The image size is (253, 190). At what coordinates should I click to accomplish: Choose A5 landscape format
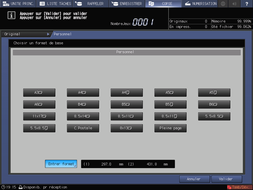pyautogui.click(x=170, y=93)
